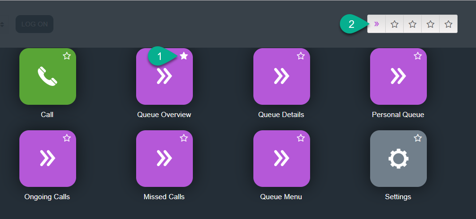The image size is (476, 219).
Task: Open the Queue Menu tile
Action: [x=282, y=159]
